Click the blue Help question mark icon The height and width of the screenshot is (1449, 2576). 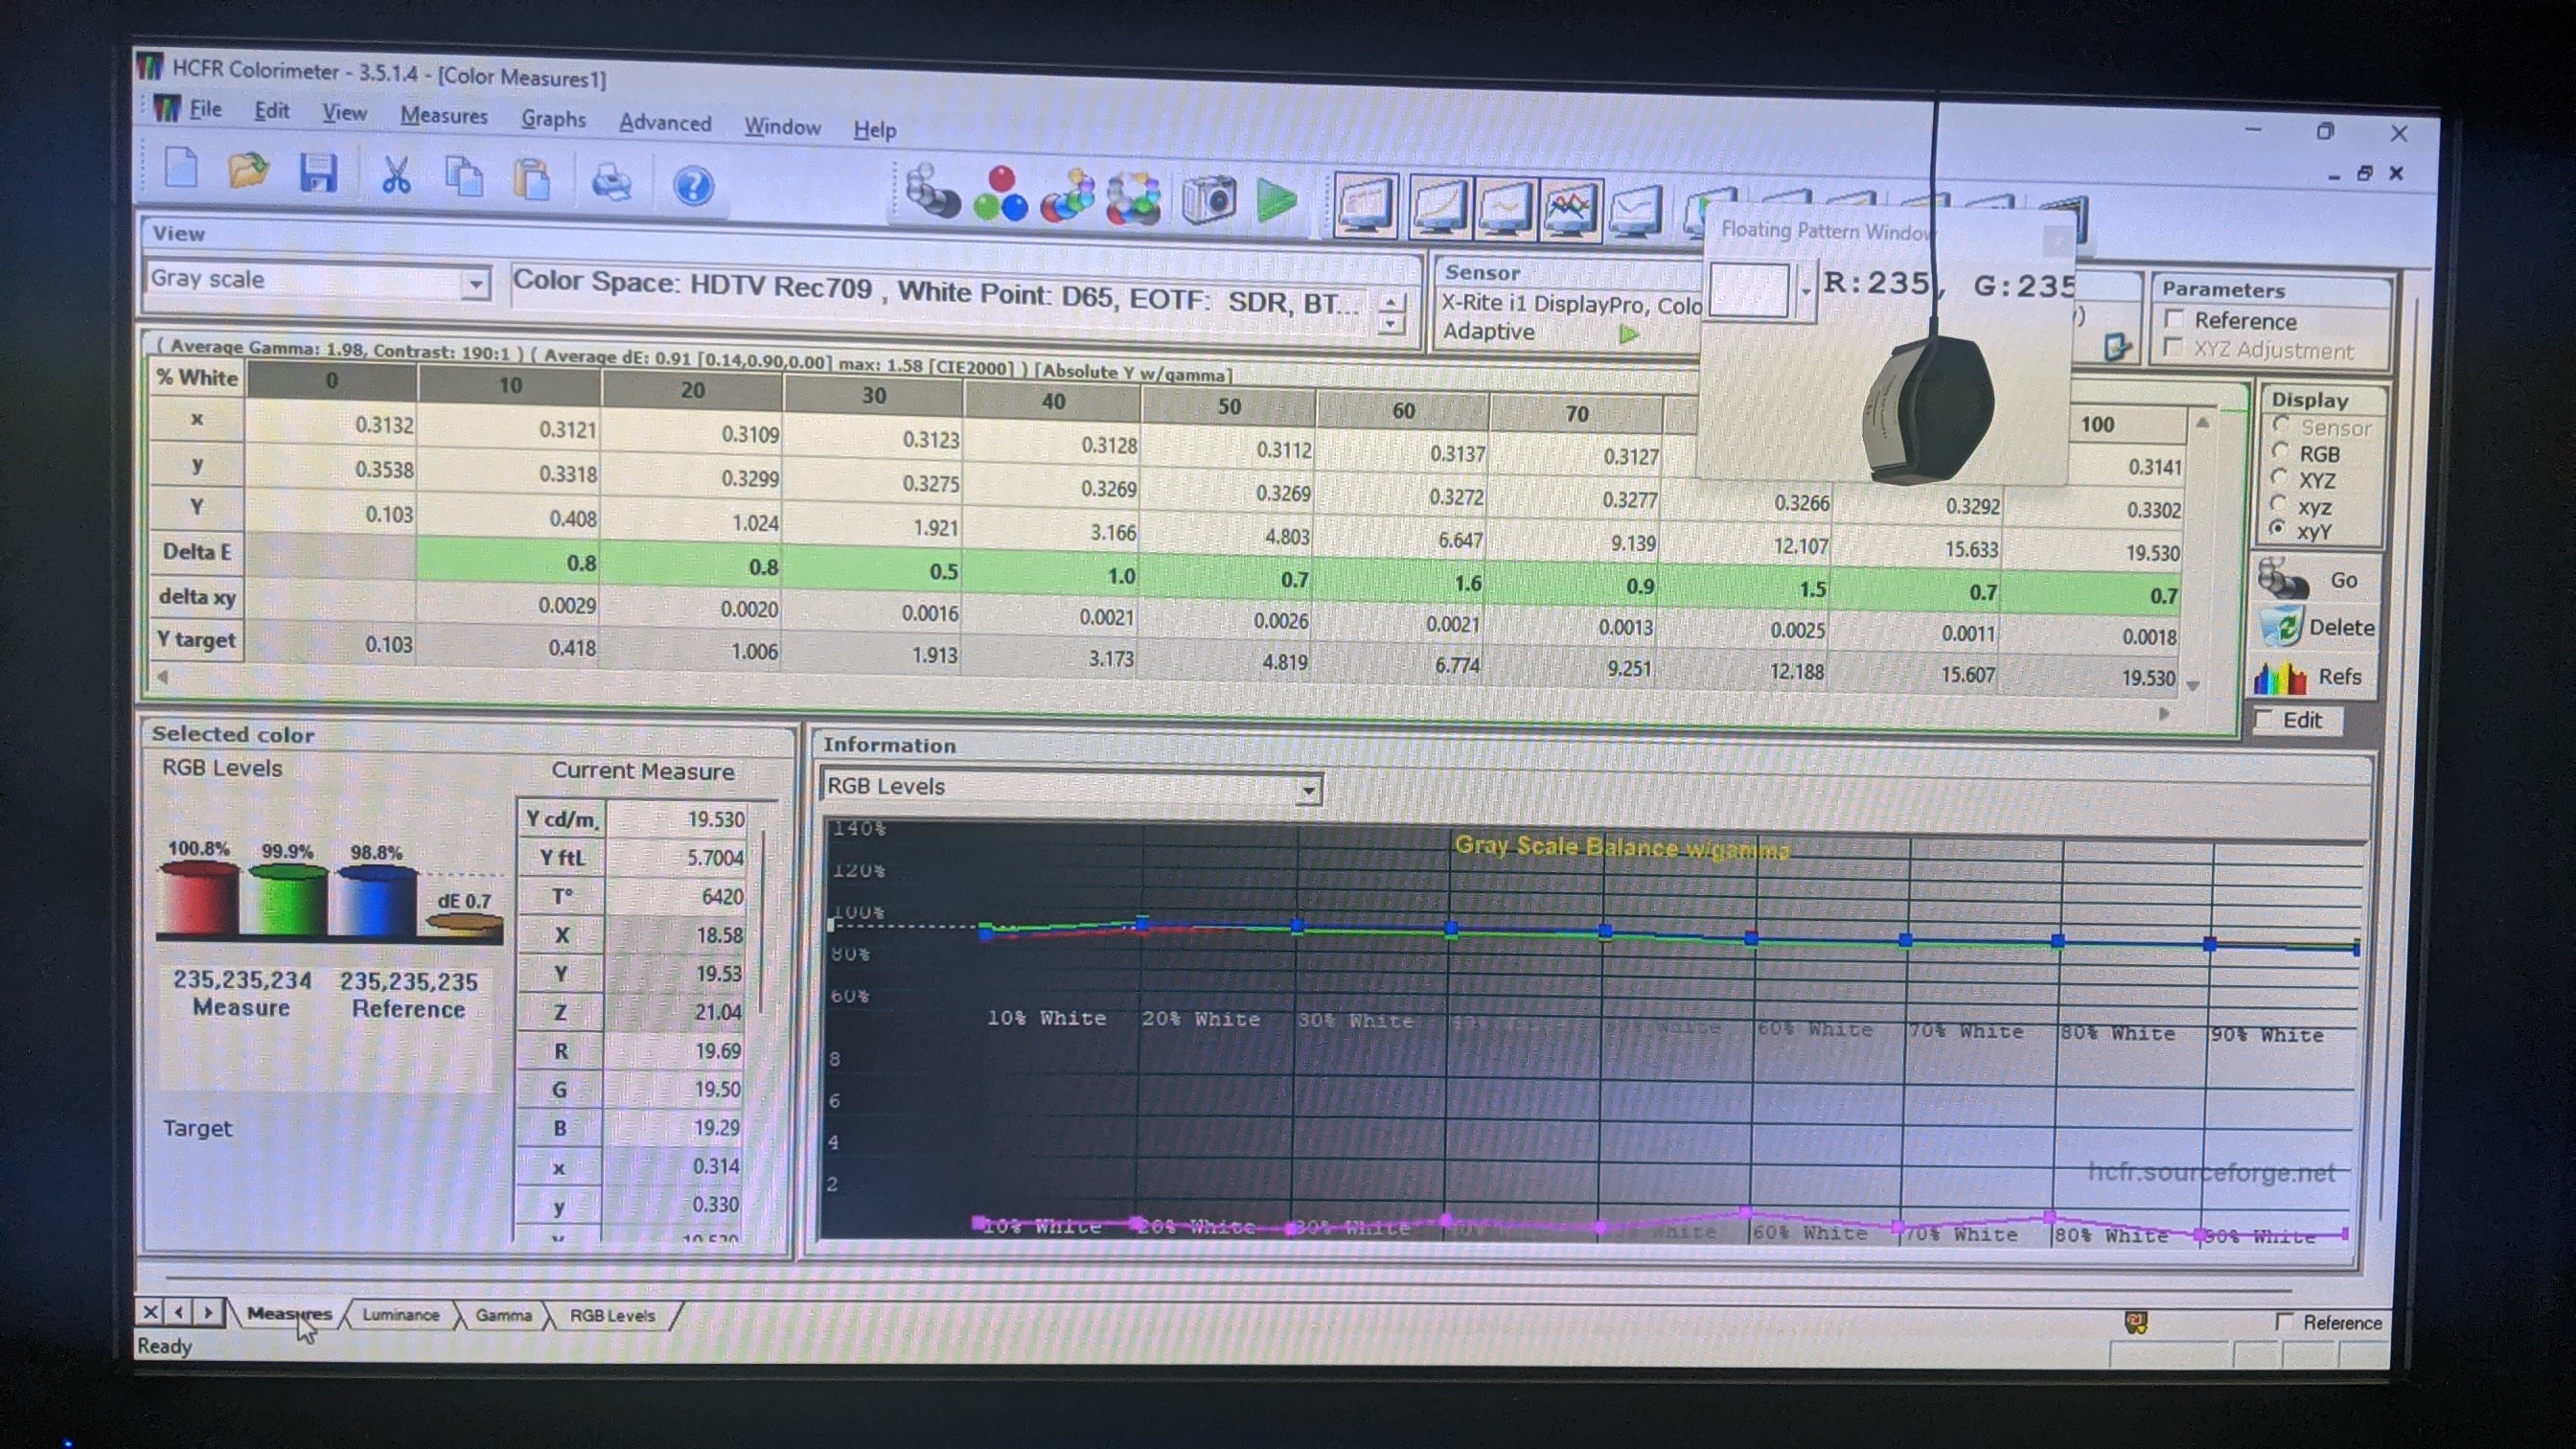pos(692,186)
